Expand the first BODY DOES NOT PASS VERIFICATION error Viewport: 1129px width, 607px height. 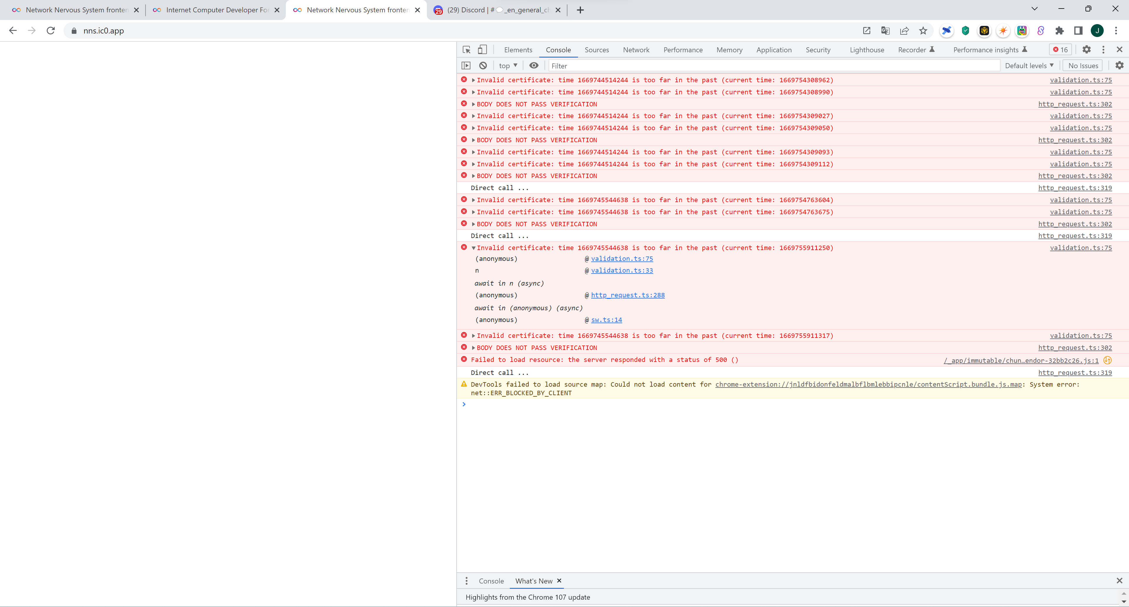pyautogui.click(x=473, y=104)
